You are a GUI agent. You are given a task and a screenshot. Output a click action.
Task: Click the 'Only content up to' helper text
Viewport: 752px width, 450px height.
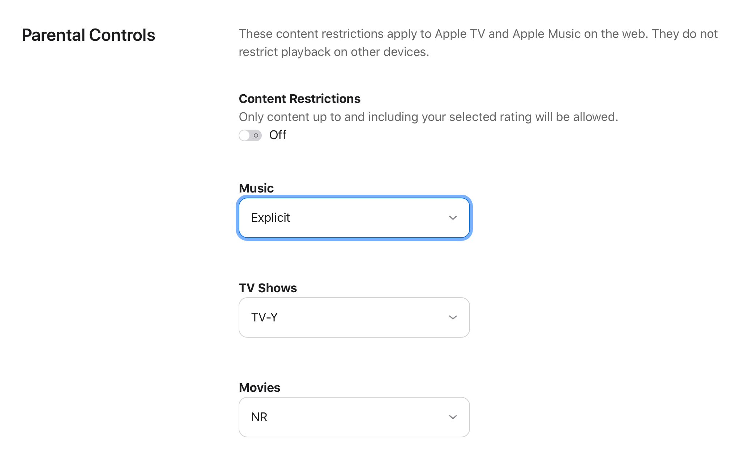pyautogui.click(x=428, y=117)
